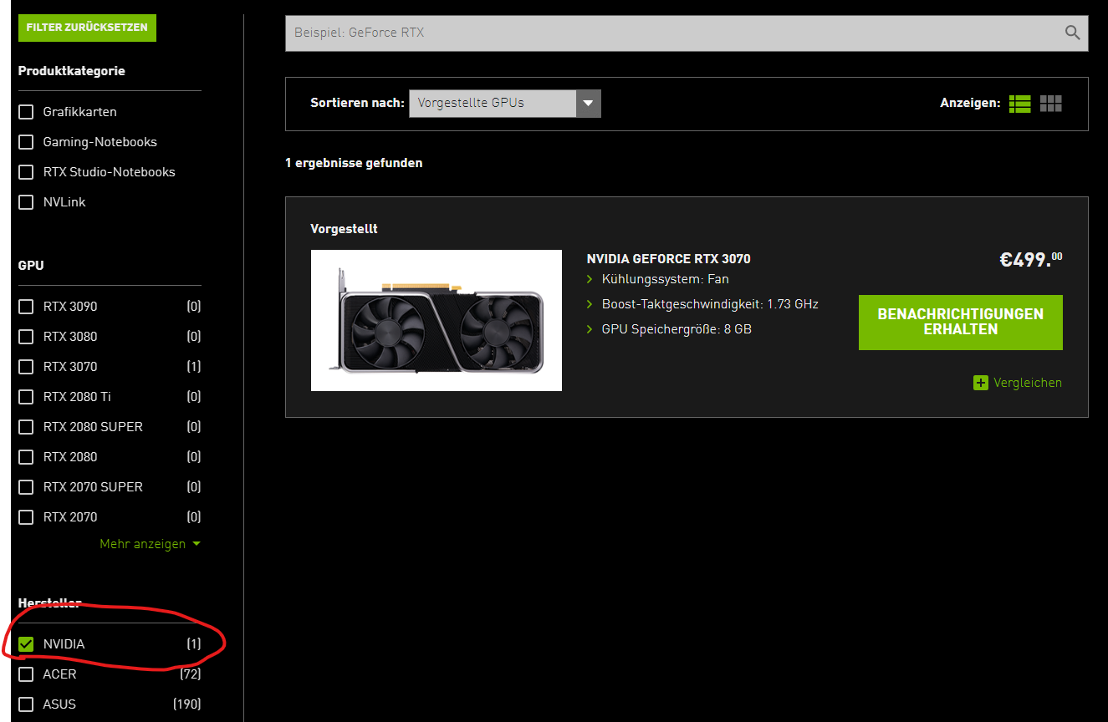The width and height of the screenshot is (1108, 722).
Task: Switch to grid view layout icon
Action: [1050, 104]
